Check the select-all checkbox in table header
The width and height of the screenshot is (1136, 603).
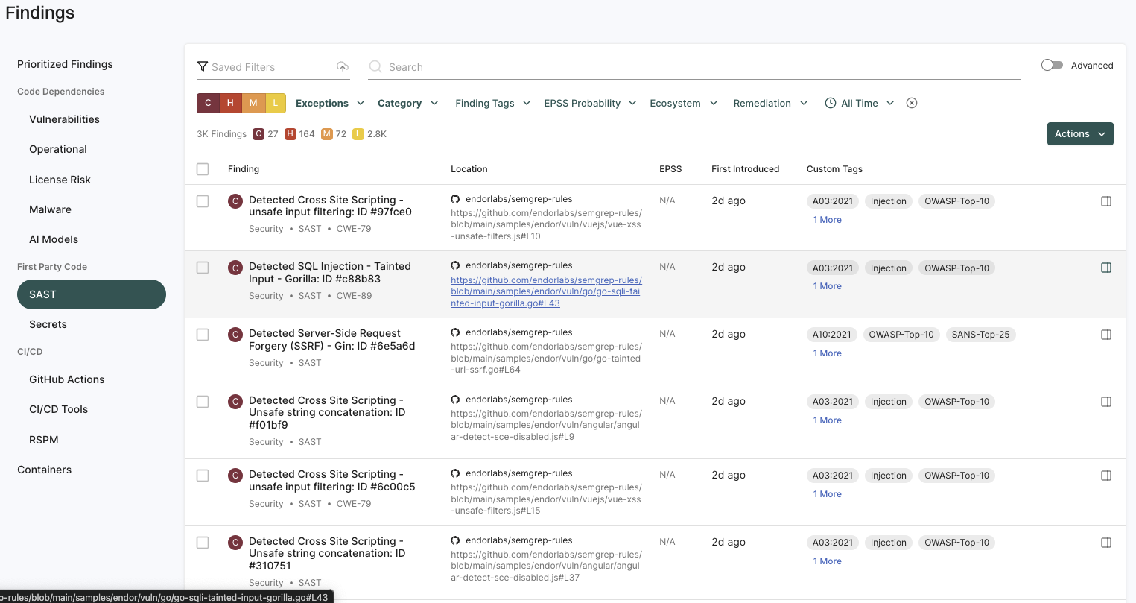203,169
